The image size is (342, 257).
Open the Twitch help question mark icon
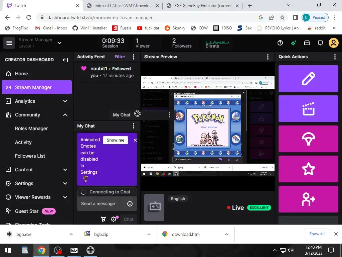[280, 43]
